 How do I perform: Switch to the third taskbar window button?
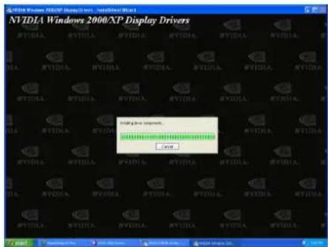(x=164, y=243)
